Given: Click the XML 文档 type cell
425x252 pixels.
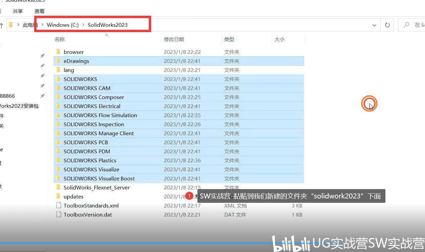Looking at the screenshot, I should (x=235, y=205).
